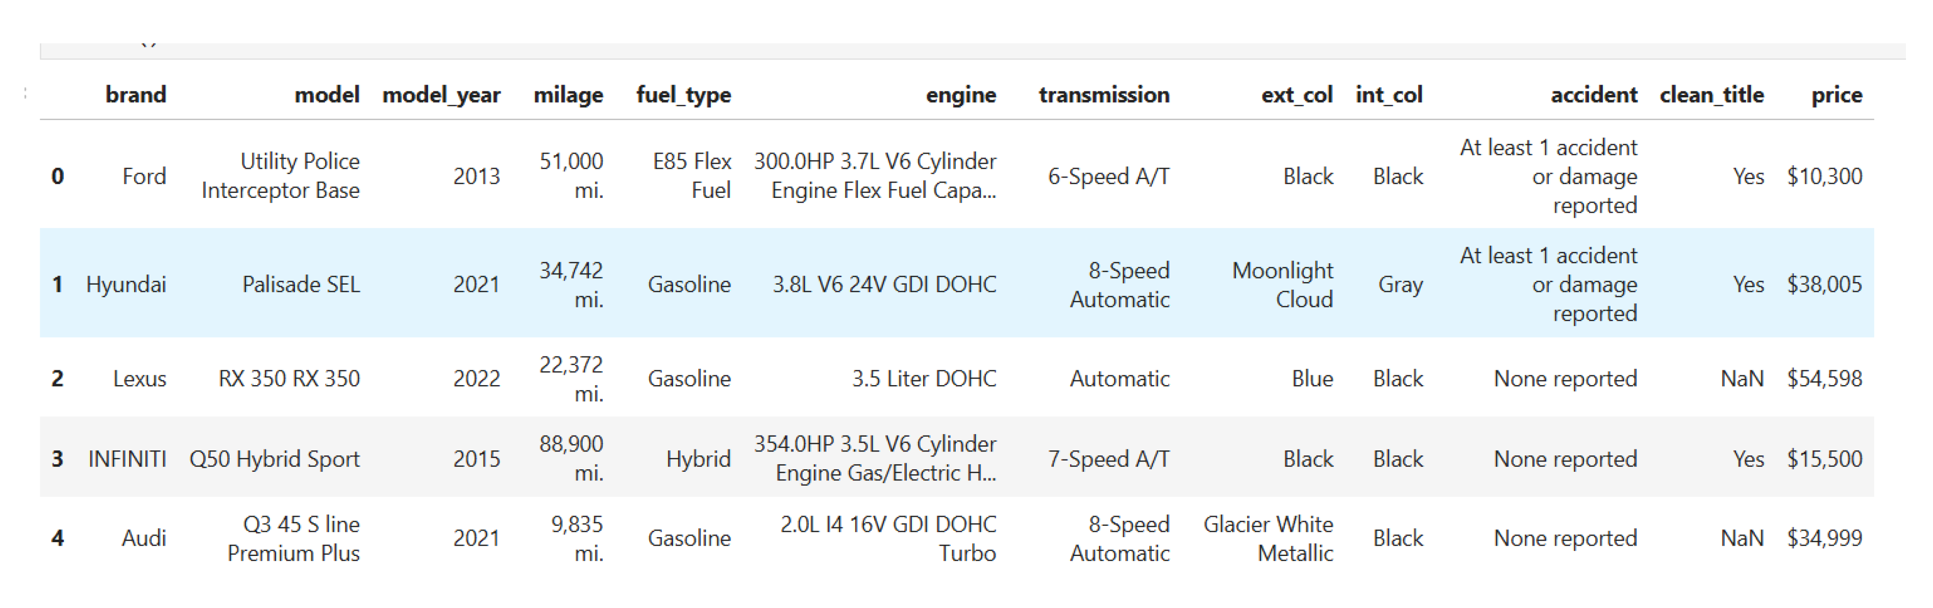Click the Hyundai brand cell
Image resolution: width=1933 pixels, height=608 pixels.
(x=126, y=285)
